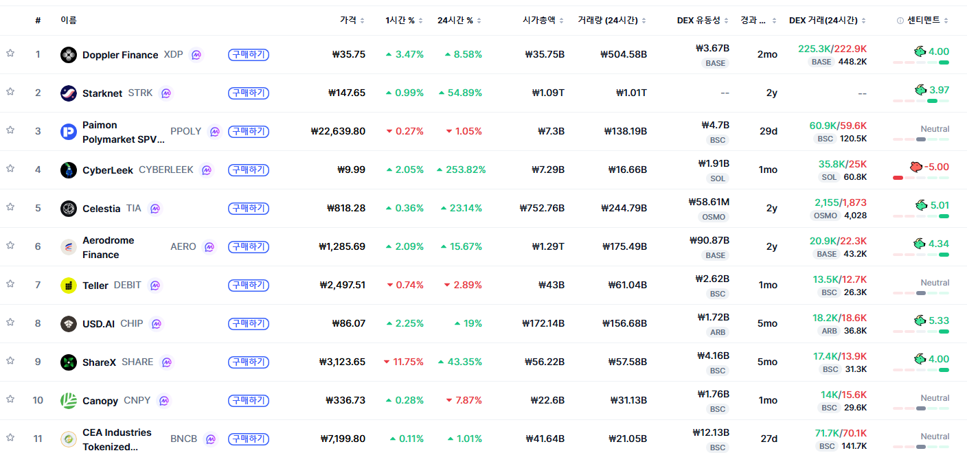The image size is (978, 453).
Task: Click CyberLeek 253.82% 24-hour change
Action: [462, 170]
